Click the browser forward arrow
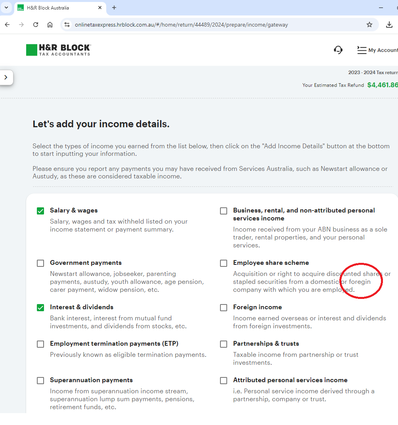398x425 pixels. tap(21, 25)
